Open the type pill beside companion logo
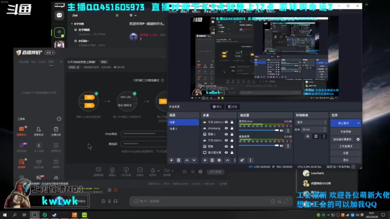The height and width of the screenshot is (219, 390). coord(50,53)
